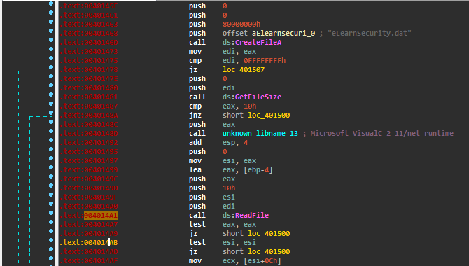Follow the GetFileSize import name

click(258, 97)
